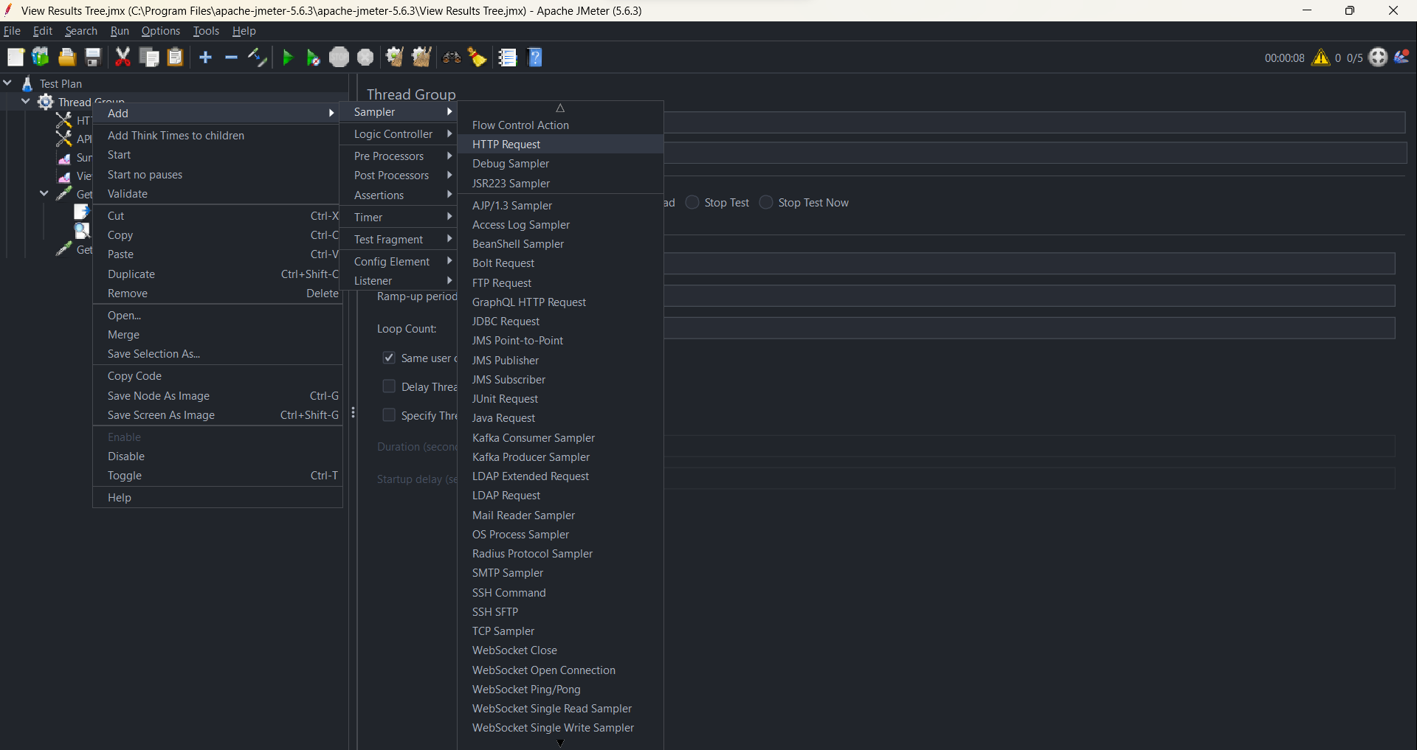1417x750 pixels.
Task: Click the Save test plan icon
Action: click(92, 58)
